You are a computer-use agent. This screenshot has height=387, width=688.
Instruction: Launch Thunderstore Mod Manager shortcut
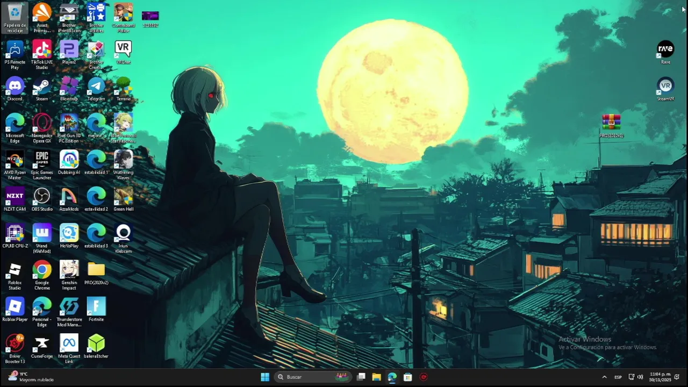click(69, 312)
